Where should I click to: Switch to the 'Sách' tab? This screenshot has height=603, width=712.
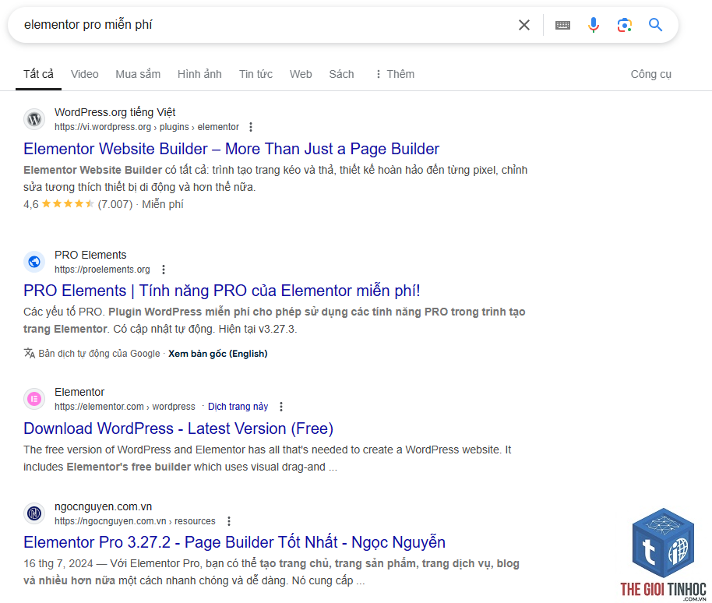click(x=341, y=74)
